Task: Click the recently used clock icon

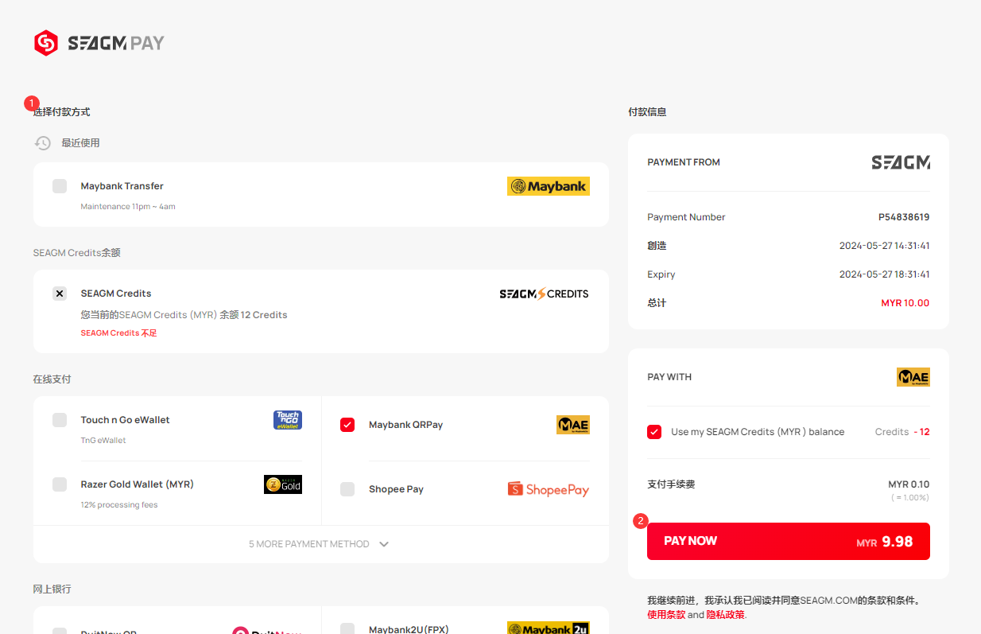Action: pos(43,143)
